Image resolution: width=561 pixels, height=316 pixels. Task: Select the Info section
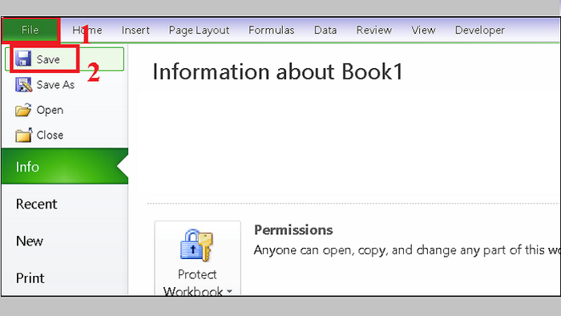(x=65, y=166)
